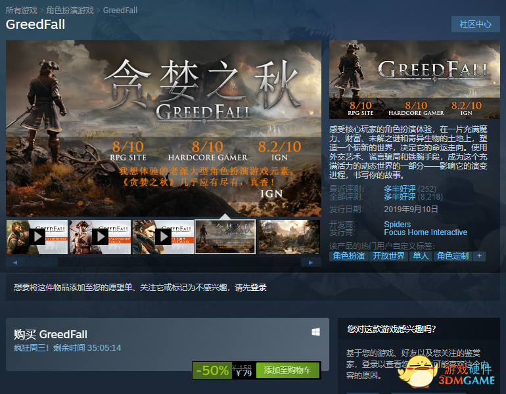506x394 pixels.
Task: Click the 登录 login link
Action: pyautogui.click(x=258, y=288)
